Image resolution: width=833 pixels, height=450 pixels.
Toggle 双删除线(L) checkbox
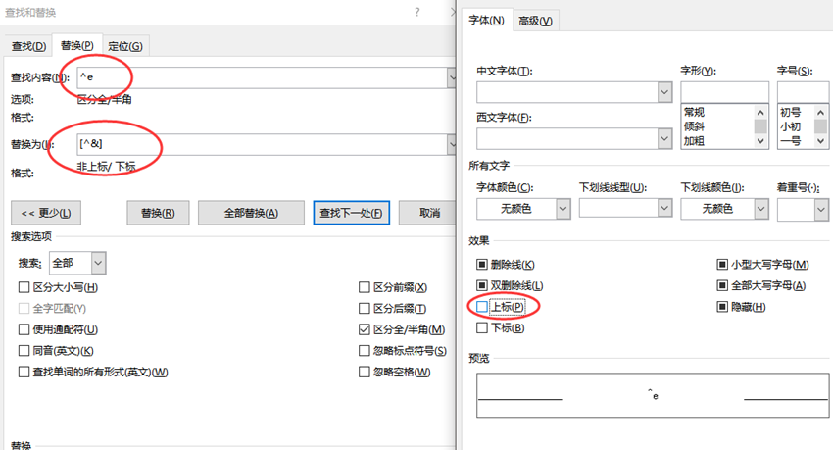[482, 285]
